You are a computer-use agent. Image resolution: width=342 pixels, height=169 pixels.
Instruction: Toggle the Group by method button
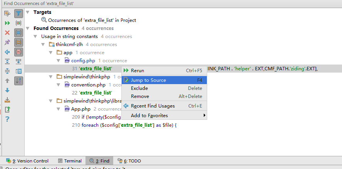18,52
